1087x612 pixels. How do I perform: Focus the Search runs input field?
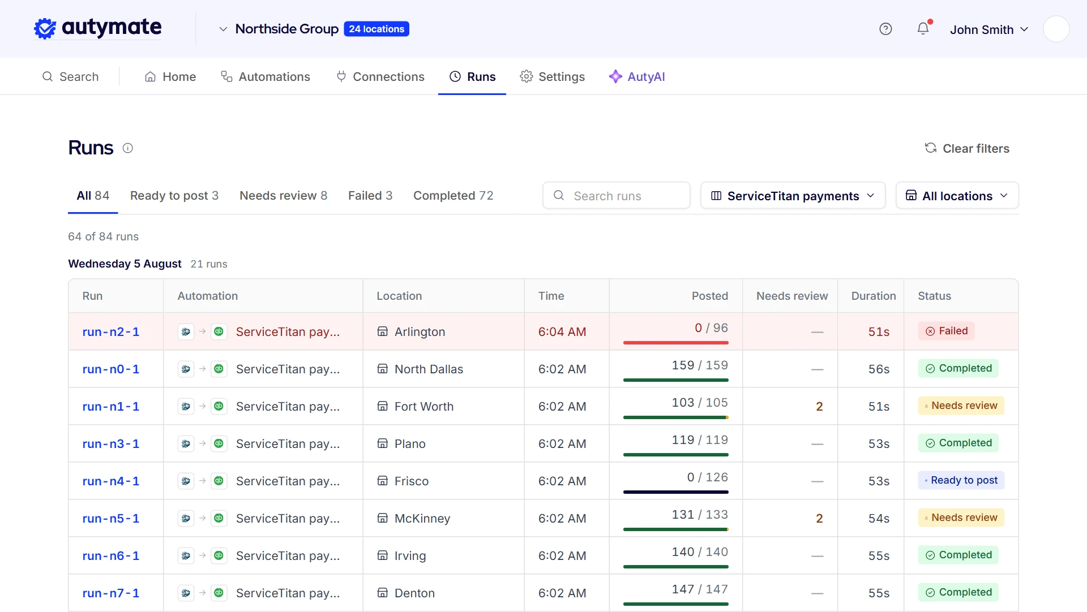[616, 195]
